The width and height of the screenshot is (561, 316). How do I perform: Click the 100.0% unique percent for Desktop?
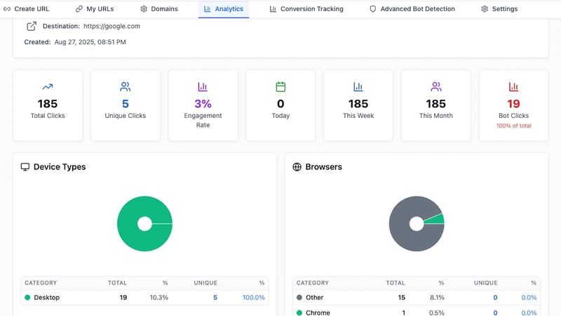[254, 297]
